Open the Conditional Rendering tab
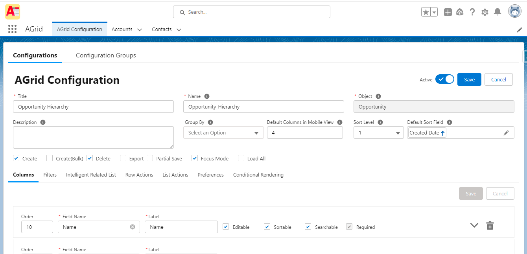The height and width of the screenshot is (254, 527). pyautogui.click(x=258, y=175)
